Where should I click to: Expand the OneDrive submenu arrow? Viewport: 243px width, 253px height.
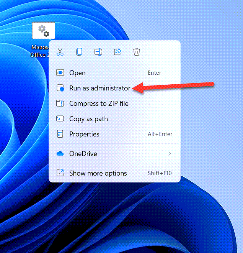170,154
